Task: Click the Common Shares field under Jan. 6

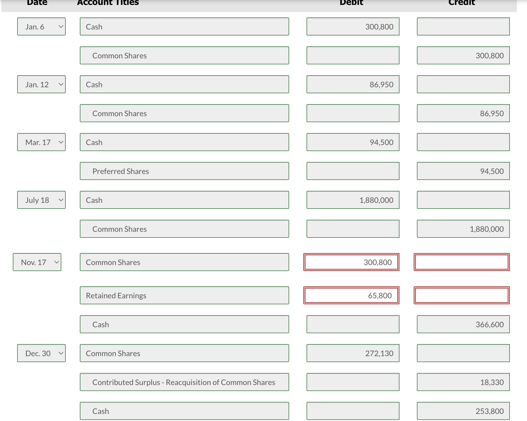Action: (x=184, y=55)
